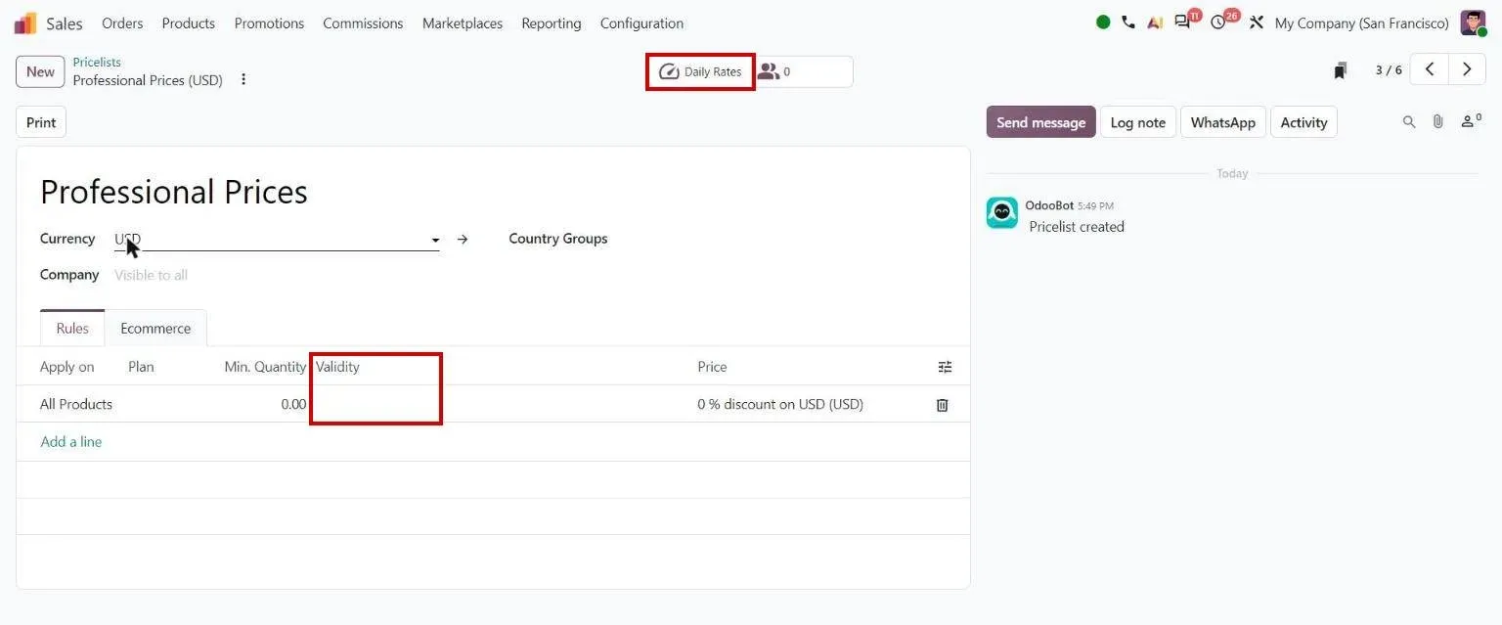Click the Plan column header
Screen dimensions: 1502x625
click(141, 367)
